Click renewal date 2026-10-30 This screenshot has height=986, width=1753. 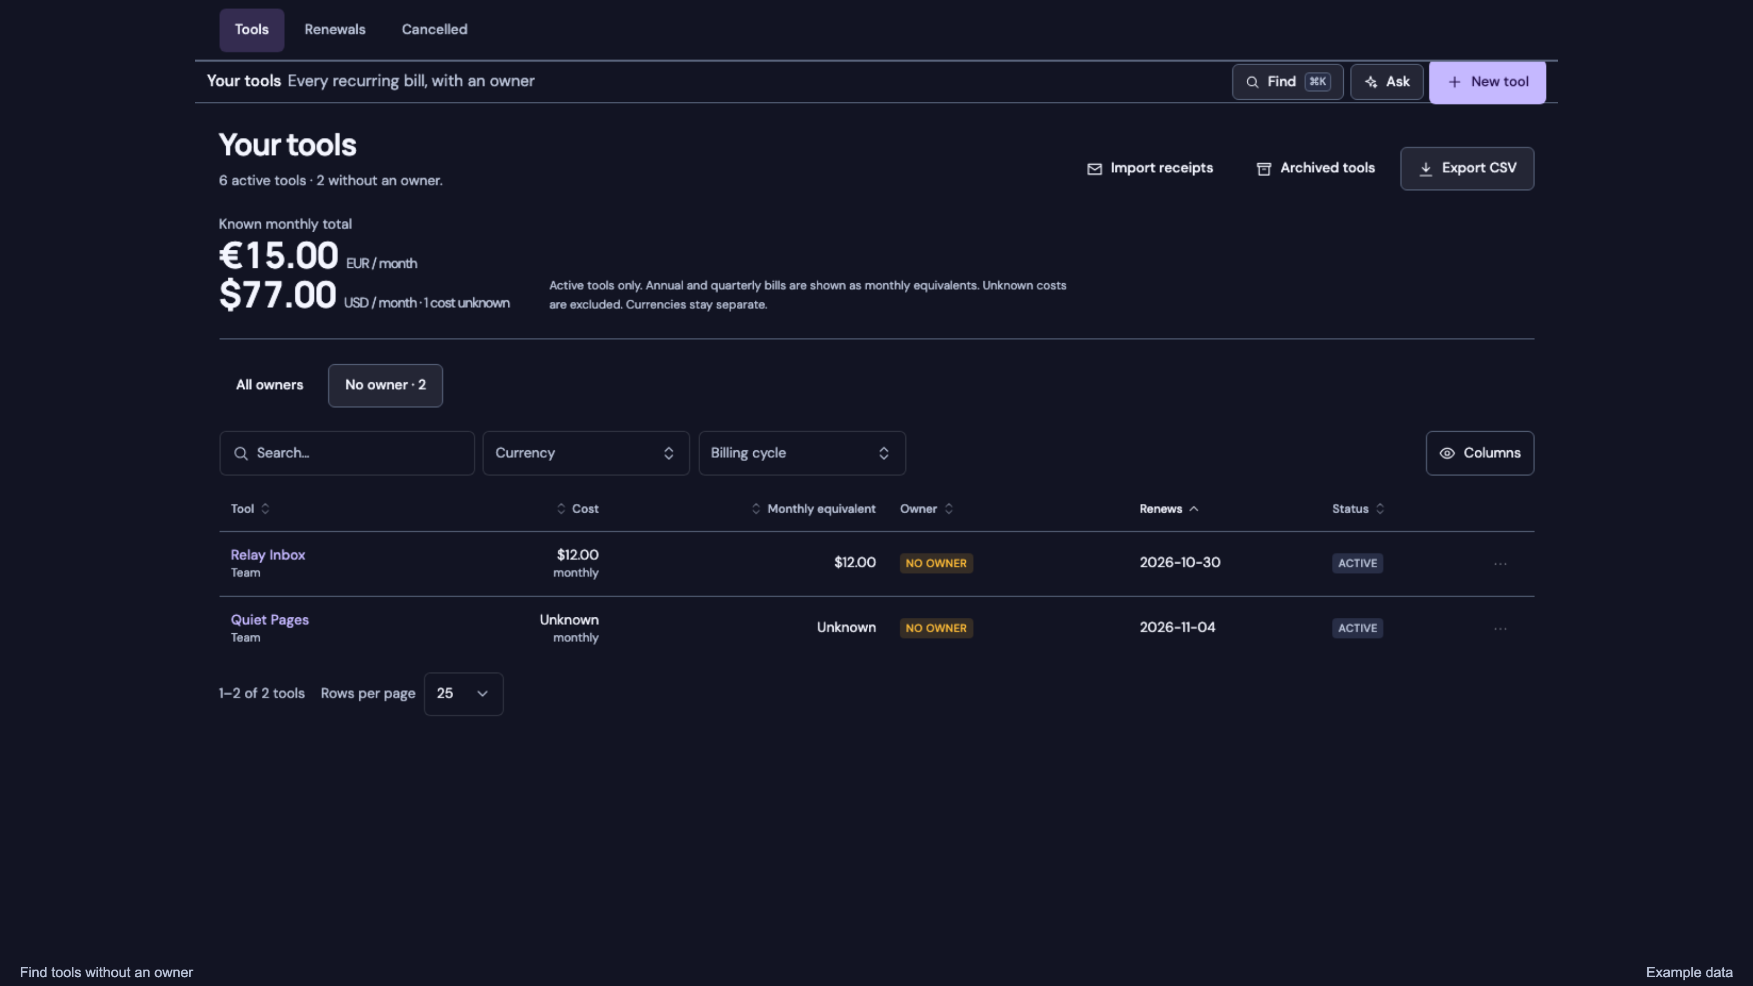[1179, 563]
